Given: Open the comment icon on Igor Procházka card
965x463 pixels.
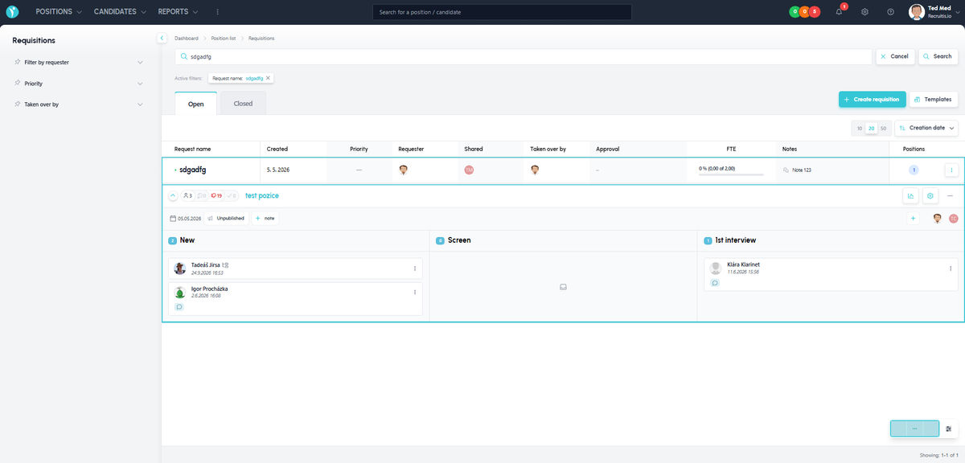Looking at the screenshot, I should [179, 307].
